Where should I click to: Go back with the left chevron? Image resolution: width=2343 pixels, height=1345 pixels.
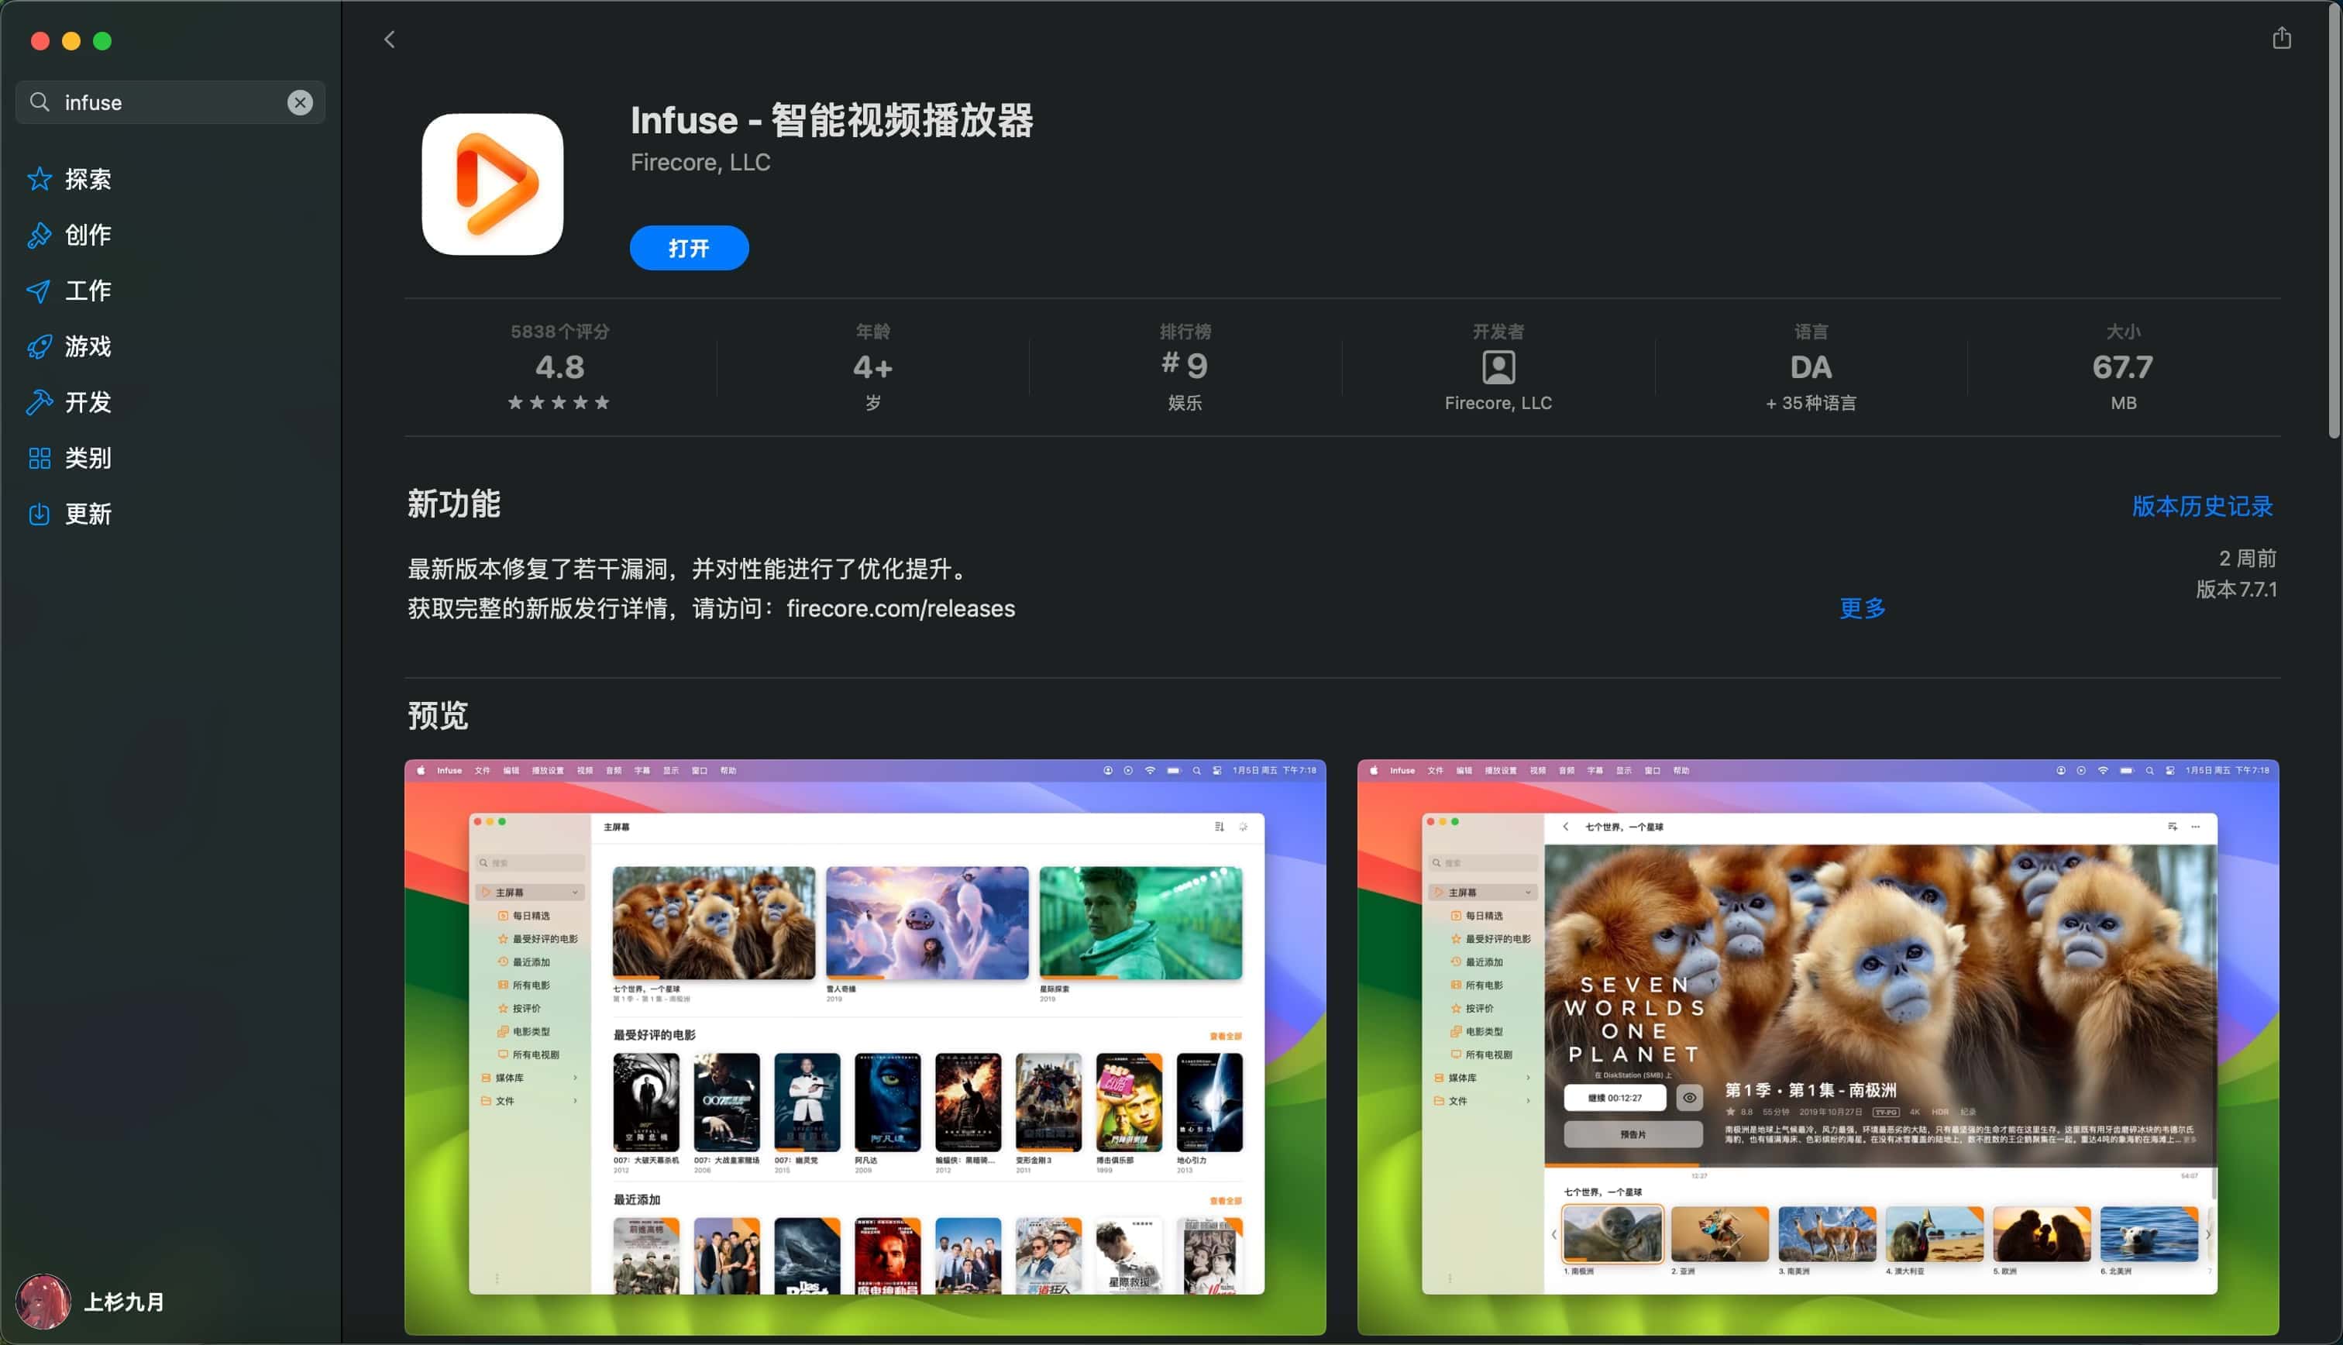coord(390,40)
